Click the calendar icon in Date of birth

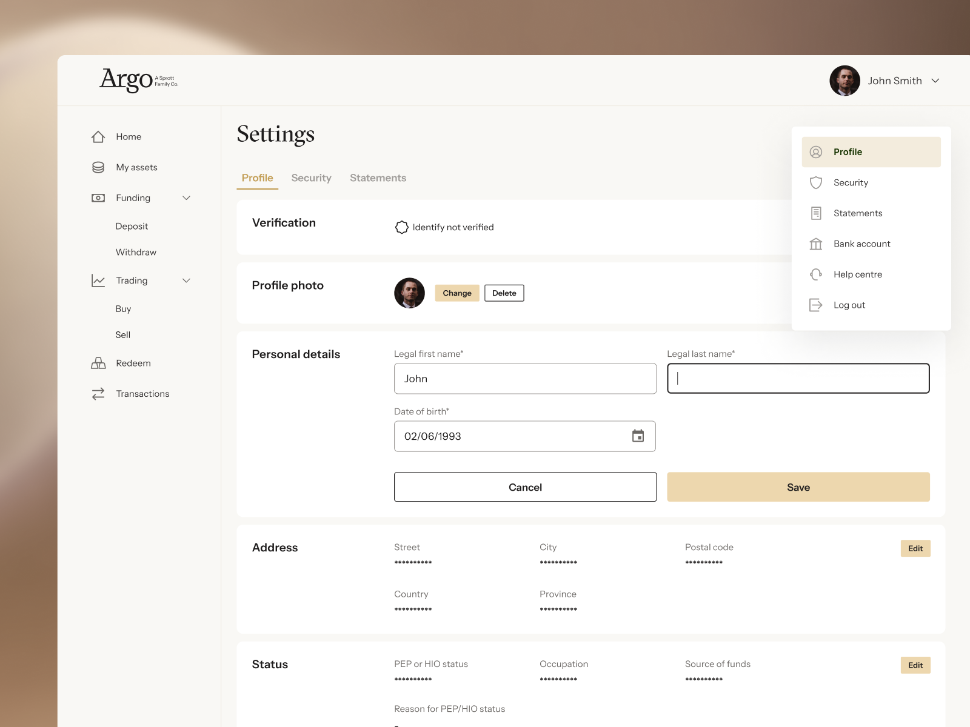637,436
